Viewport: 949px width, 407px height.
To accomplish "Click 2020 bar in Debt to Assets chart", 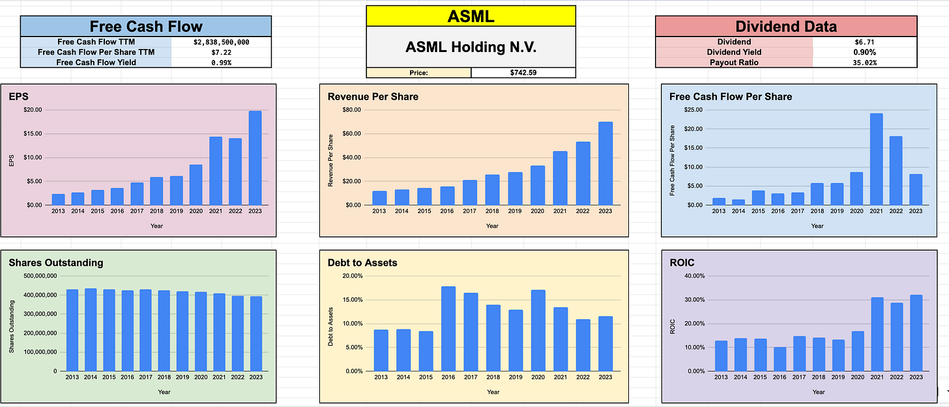I will (x=538, y=331).
